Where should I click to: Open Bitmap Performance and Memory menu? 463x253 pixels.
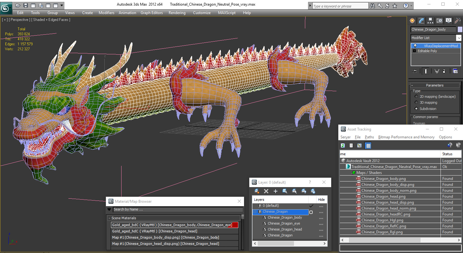tap(406, 137)
